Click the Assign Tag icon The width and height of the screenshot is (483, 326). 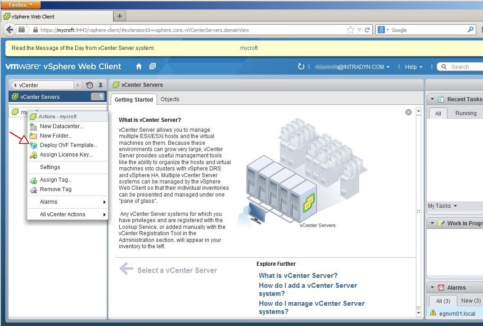tap(33, 180)
